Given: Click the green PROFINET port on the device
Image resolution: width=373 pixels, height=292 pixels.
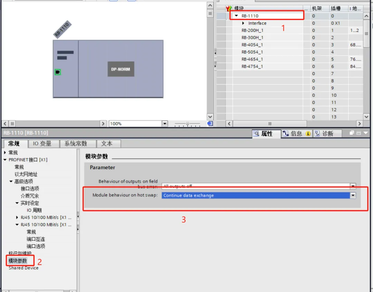Looking at the screenshot, I should tap(58, 72).
